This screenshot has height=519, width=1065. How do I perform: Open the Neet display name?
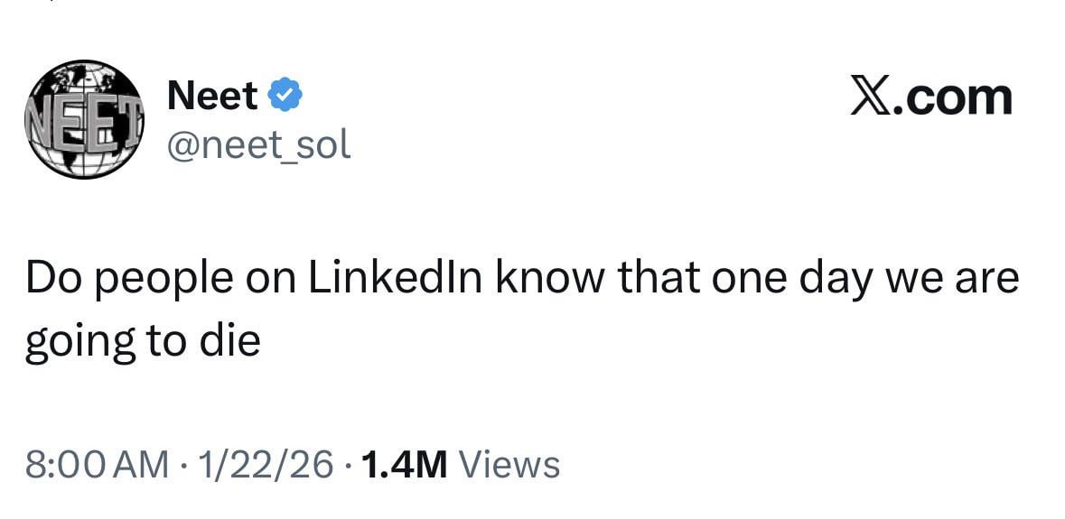213,96
